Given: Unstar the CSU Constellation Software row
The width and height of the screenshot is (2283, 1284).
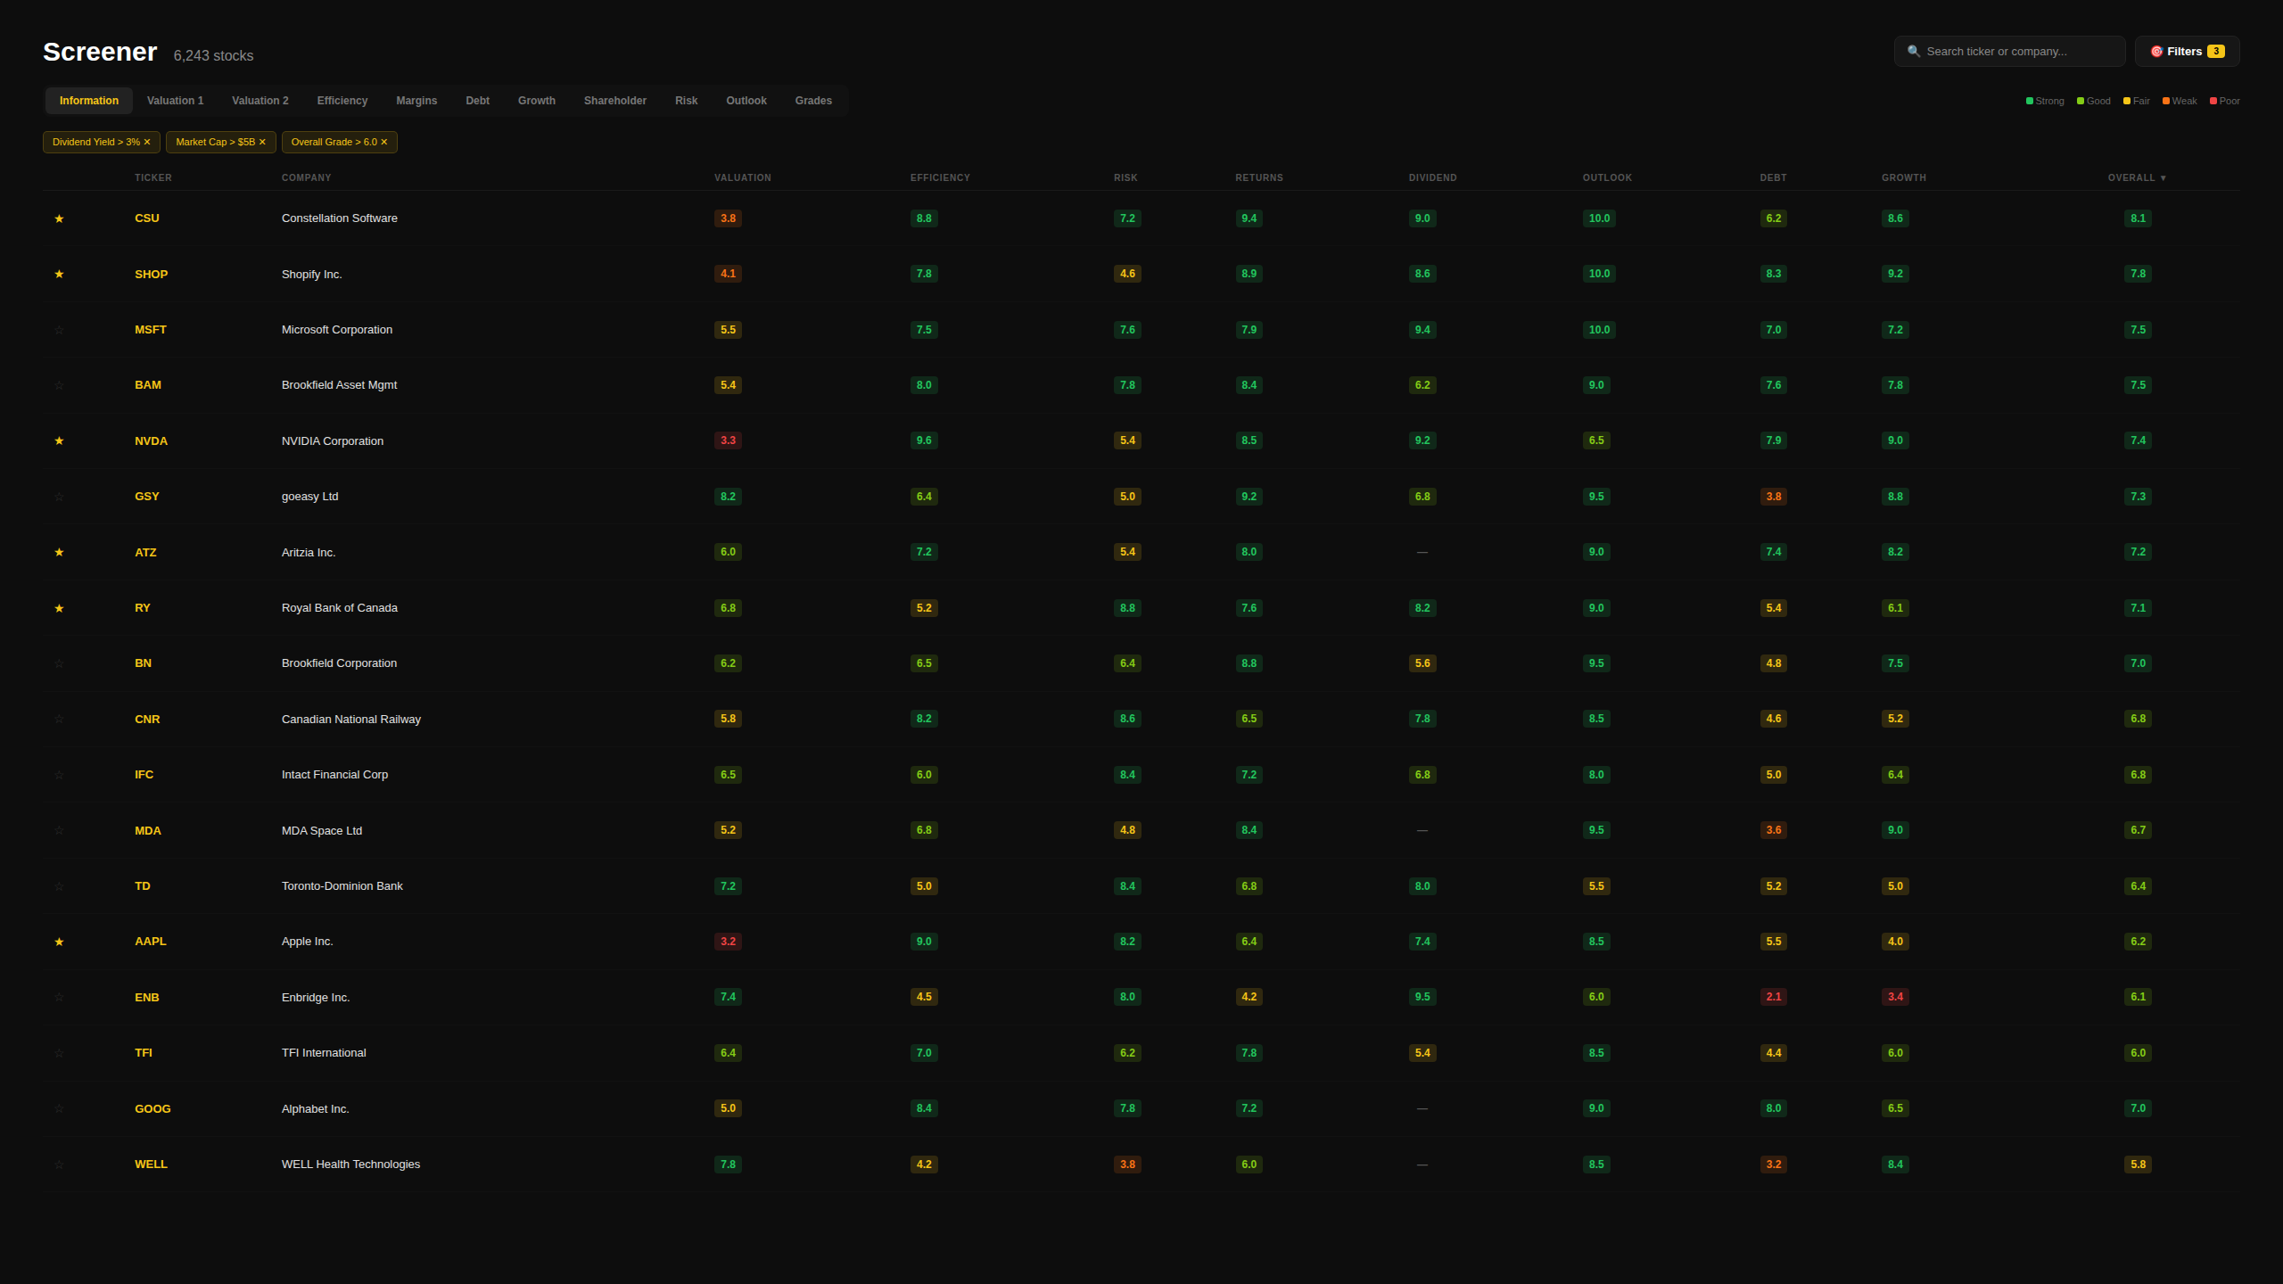Looking at the screenshot, I should pos(59,218).
